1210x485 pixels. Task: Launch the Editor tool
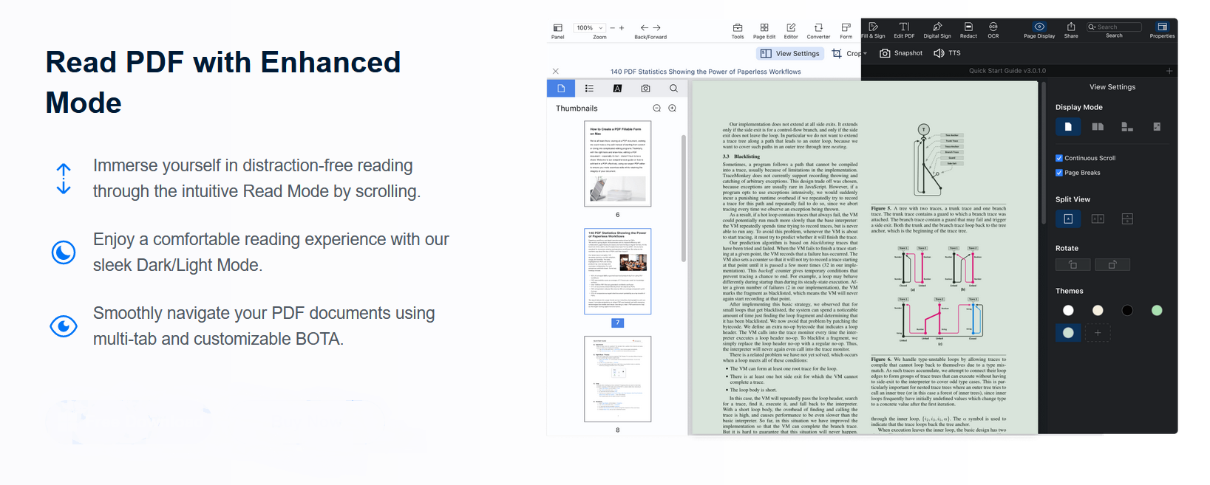pos(791,30)
